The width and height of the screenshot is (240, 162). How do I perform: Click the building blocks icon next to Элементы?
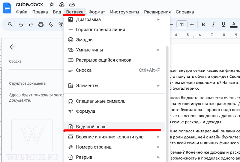click(x=70, y=85)
